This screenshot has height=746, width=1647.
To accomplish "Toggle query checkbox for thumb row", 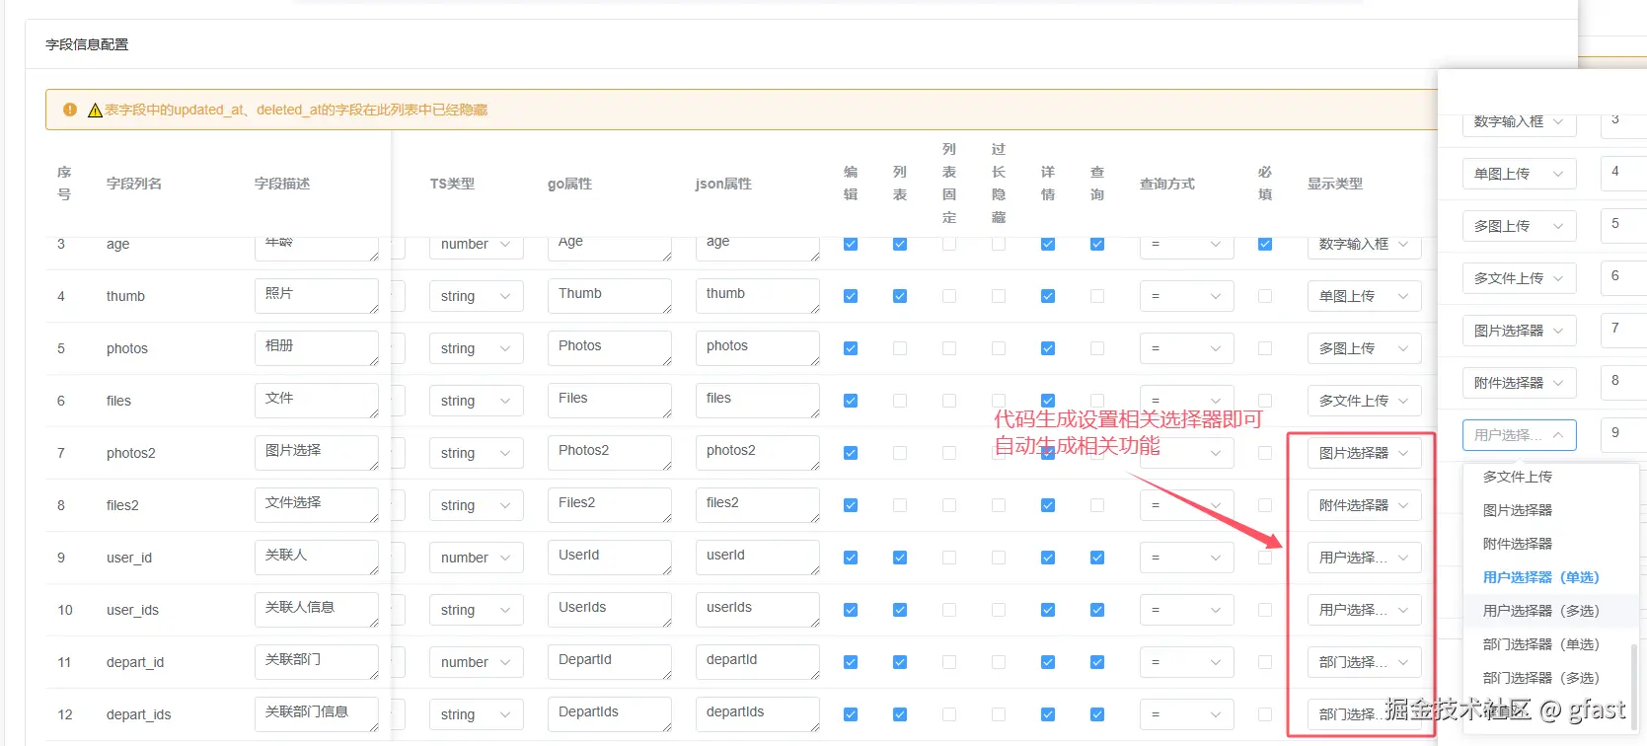I will pos(1097,296).
